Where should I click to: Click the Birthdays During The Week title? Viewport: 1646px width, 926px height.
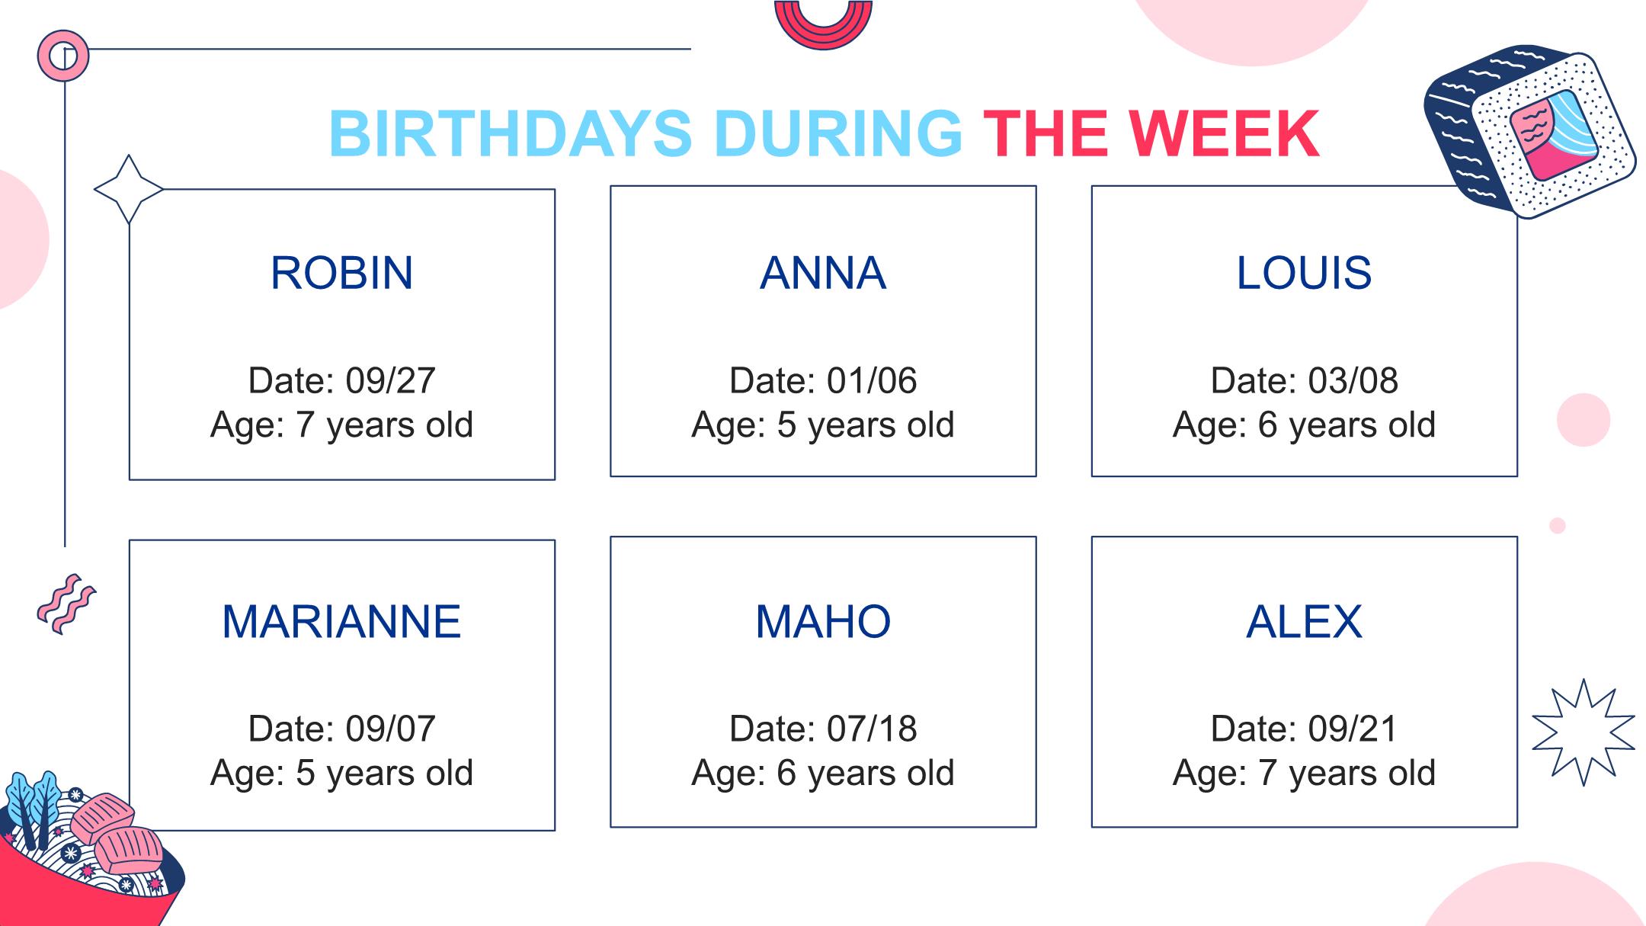tap(824, 134)
